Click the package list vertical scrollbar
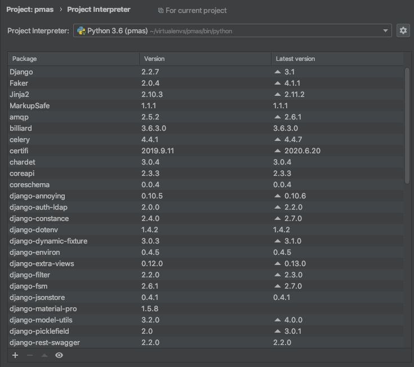 coord(407,126)
